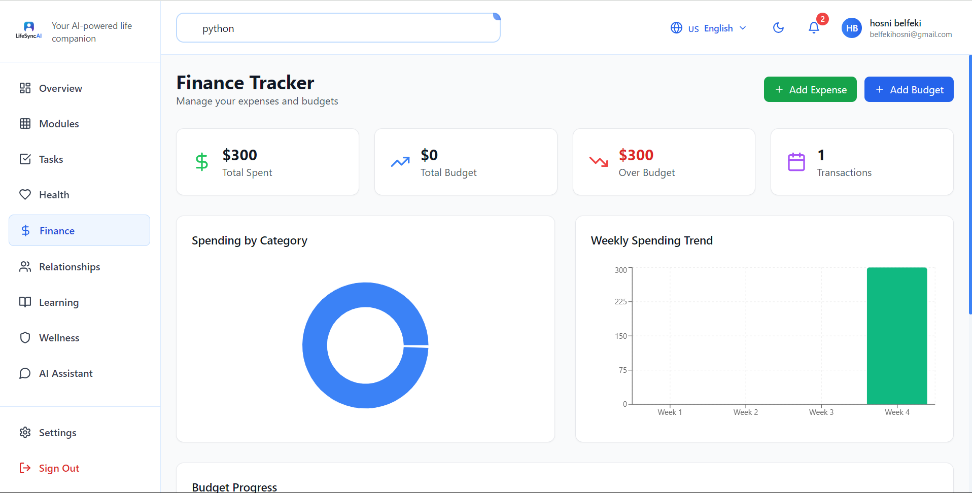This screenshot has height=493, width=972.
Task: Click the $0 Total Budget value
Action: (429, 155)
